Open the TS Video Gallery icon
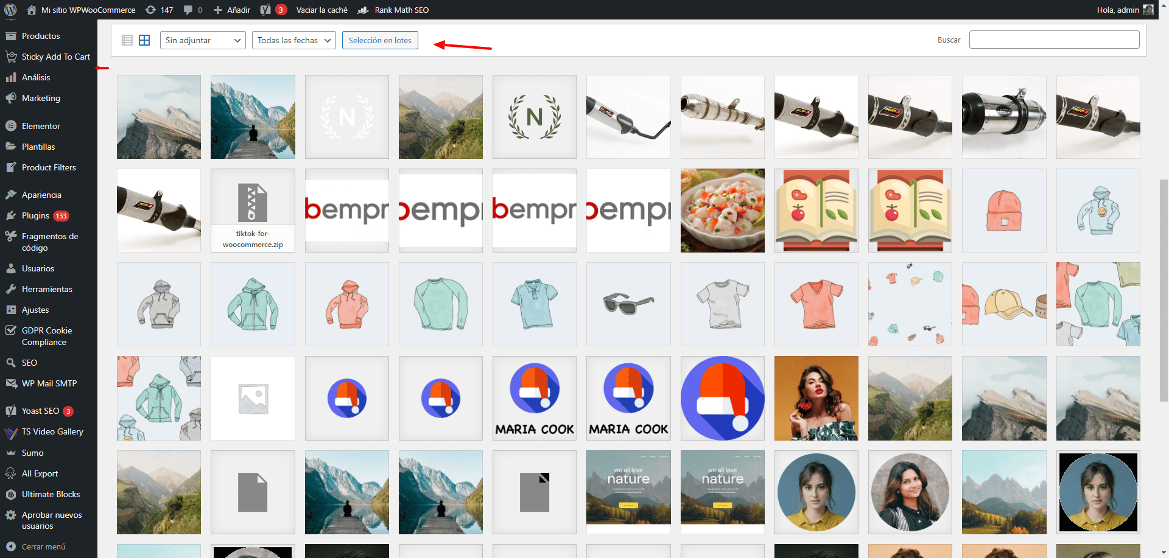 [x=10, y=432]
